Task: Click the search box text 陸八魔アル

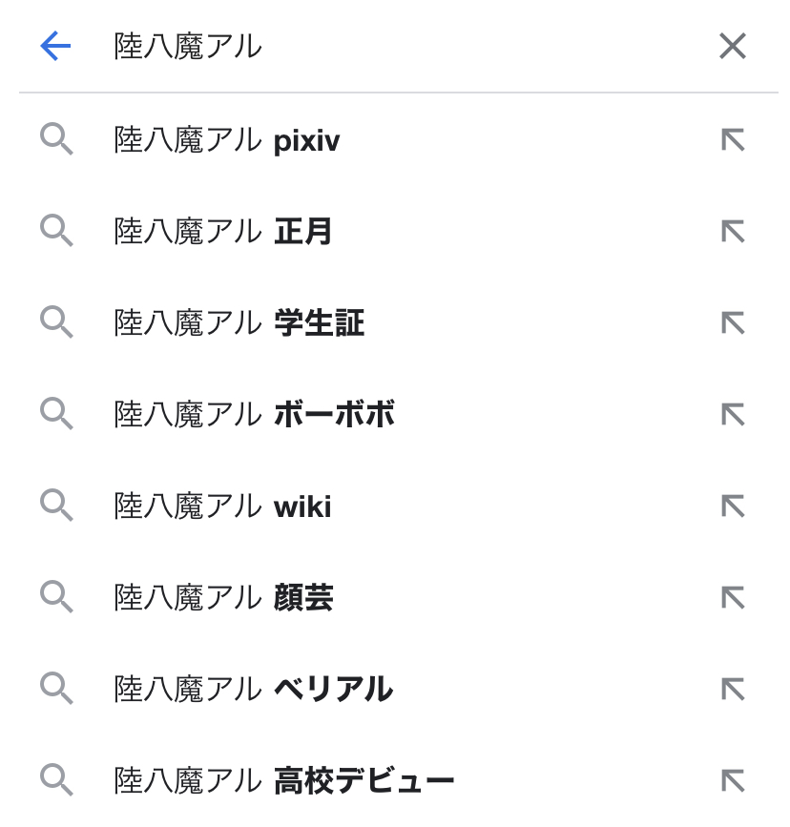Action: click(188, 46)
